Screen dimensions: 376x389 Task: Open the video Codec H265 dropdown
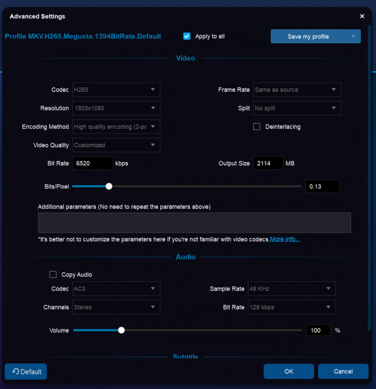[116, 89]
